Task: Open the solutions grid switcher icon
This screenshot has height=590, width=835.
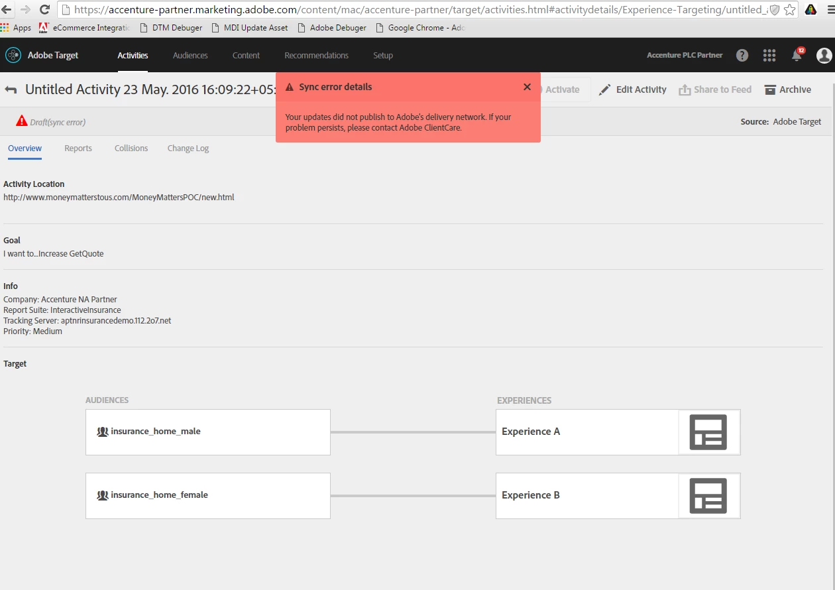Action: point(769,56)
